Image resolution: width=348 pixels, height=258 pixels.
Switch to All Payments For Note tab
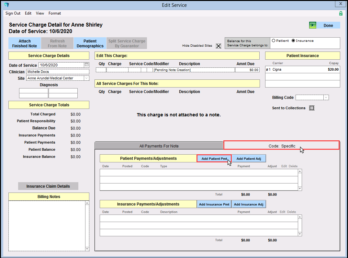(159, 146)
